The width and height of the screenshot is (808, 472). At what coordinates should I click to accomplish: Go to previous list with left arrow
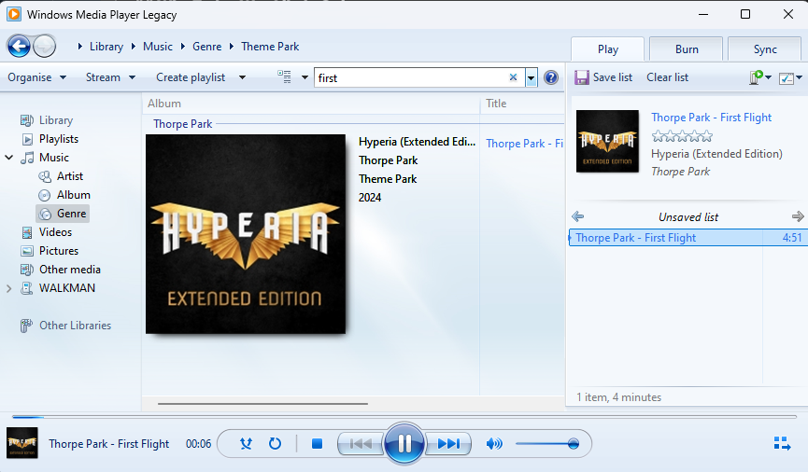tap(577, 216)
